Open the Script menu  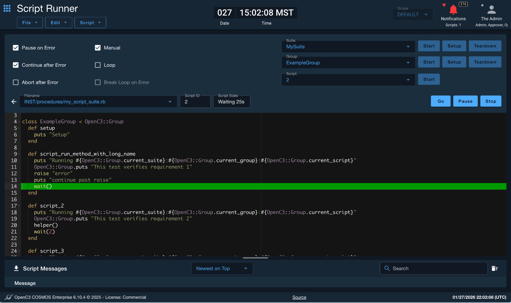coord(90,23)
